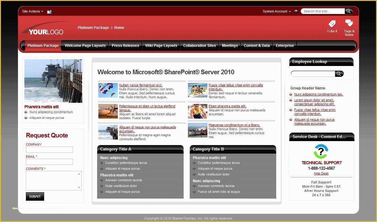
Task: Open Fusce vitae tellus sidebar link
Action: (315, 112)
